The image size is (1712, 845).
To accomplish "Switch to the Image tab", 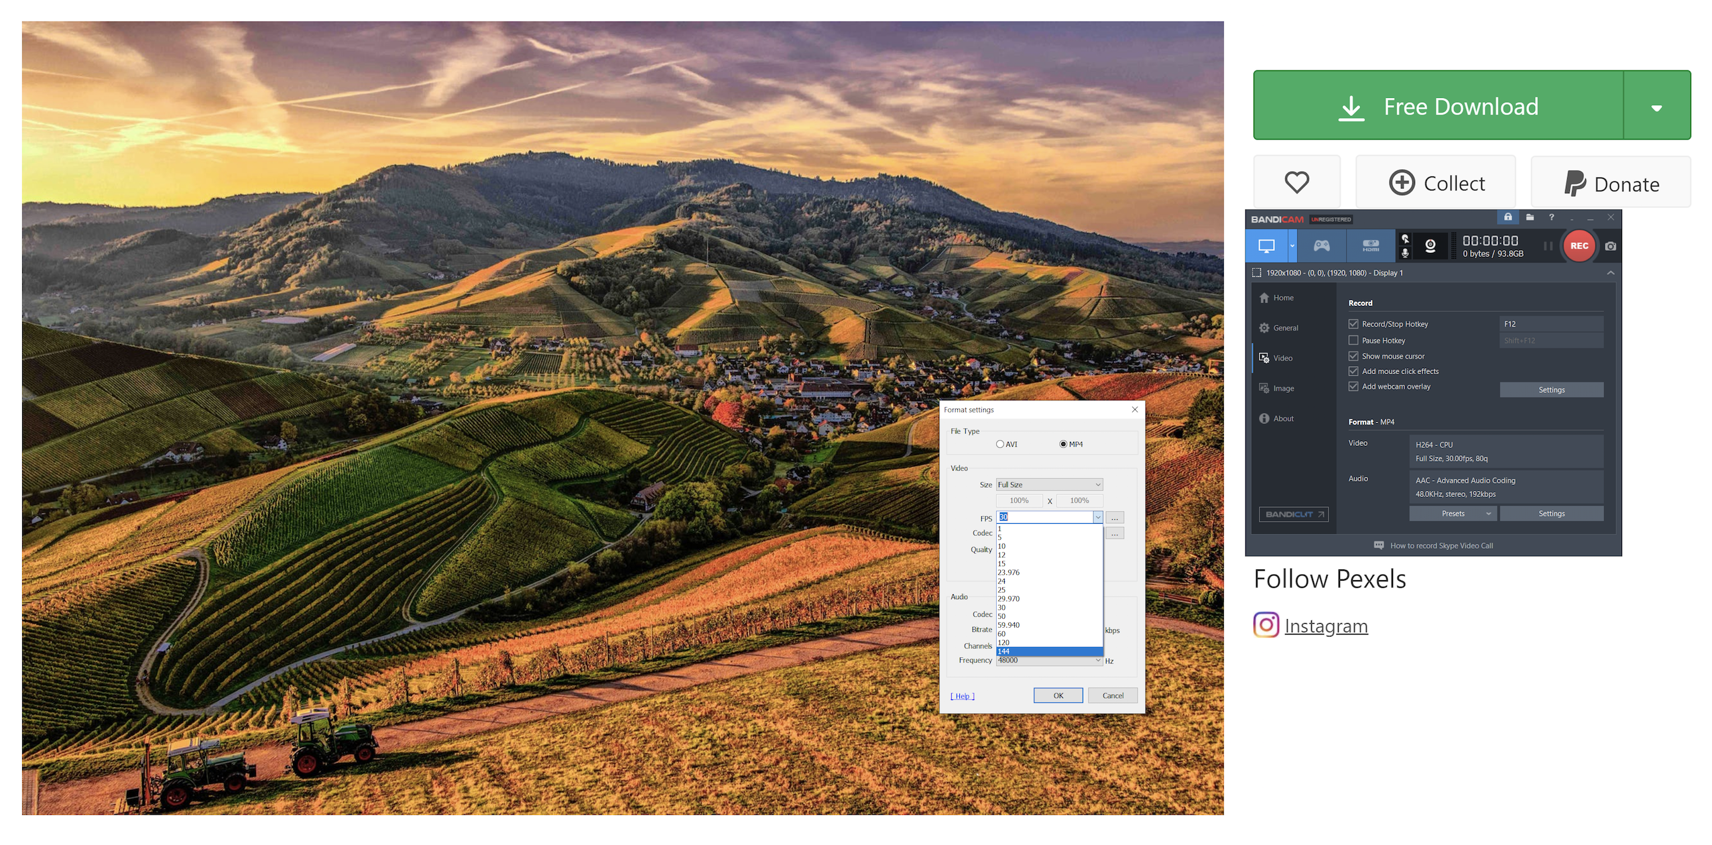I will (x=1283, y=388).
